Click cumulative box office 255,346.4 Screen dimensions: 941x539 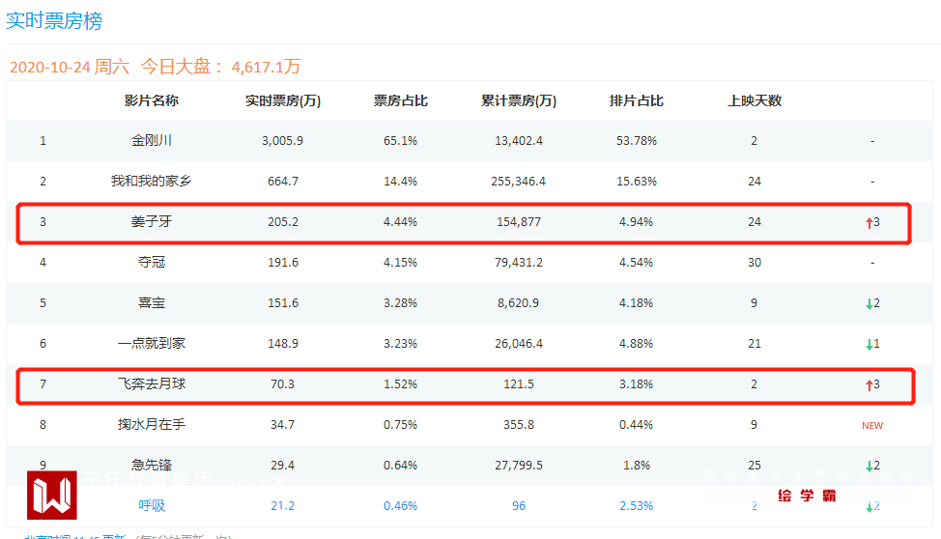point(519,182)
